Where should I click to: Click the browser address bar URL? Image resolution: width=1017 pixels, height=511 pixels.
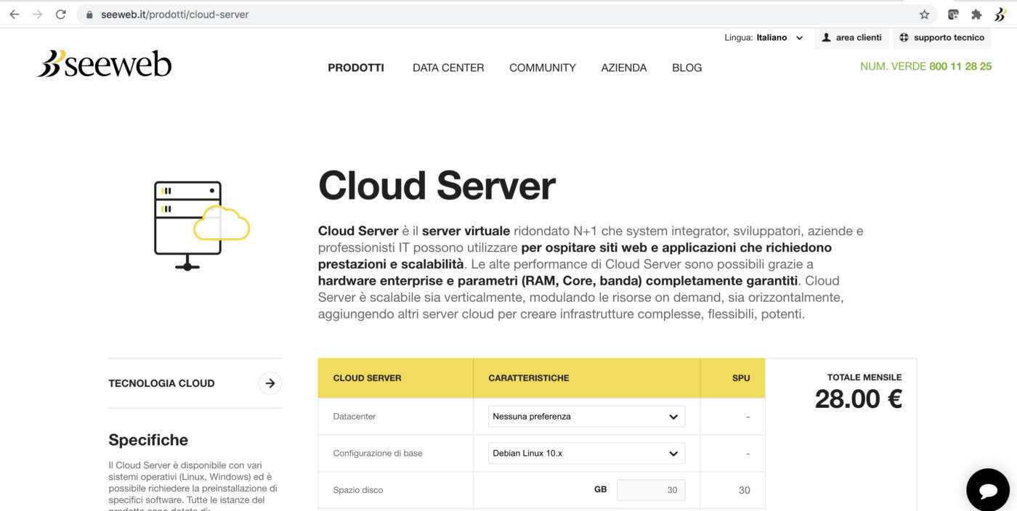[x=175, y=15]
